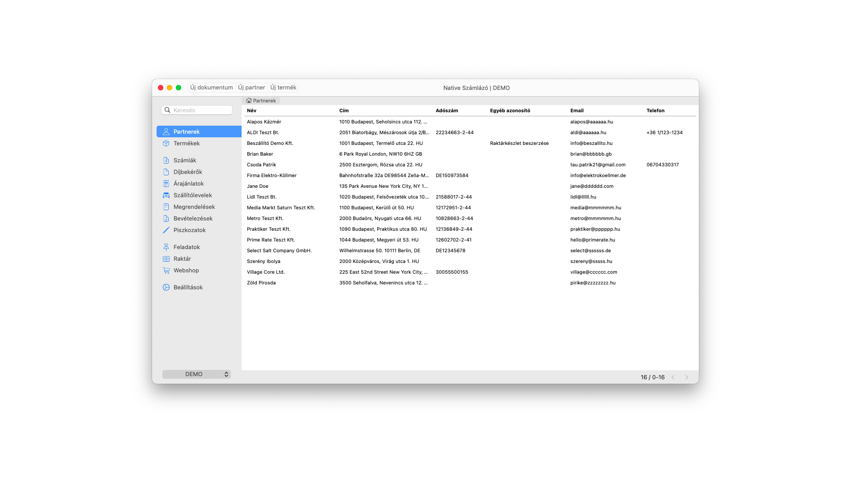Click Új termék to add a product

pyautogui.click(x=283, y=87)
